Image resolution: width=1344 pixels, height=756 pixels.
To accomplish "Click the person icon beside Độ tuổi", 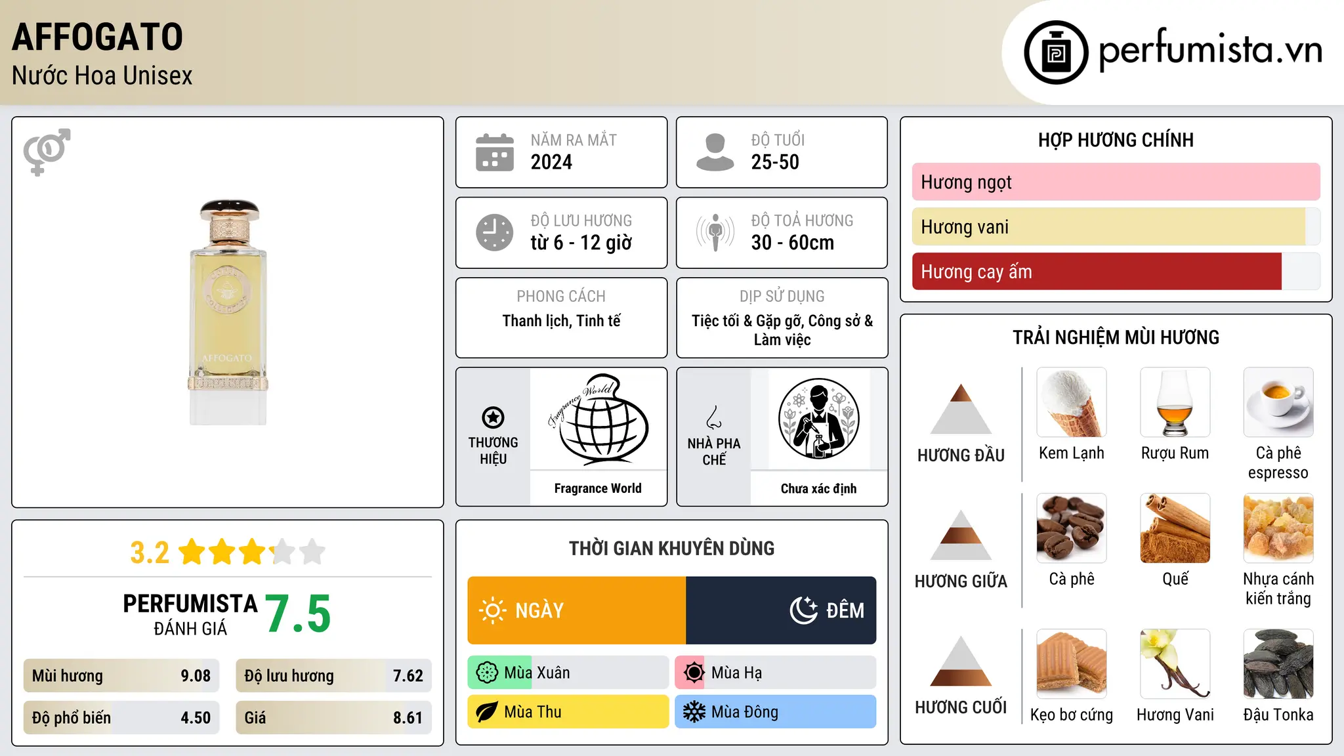I will point(715,152).
